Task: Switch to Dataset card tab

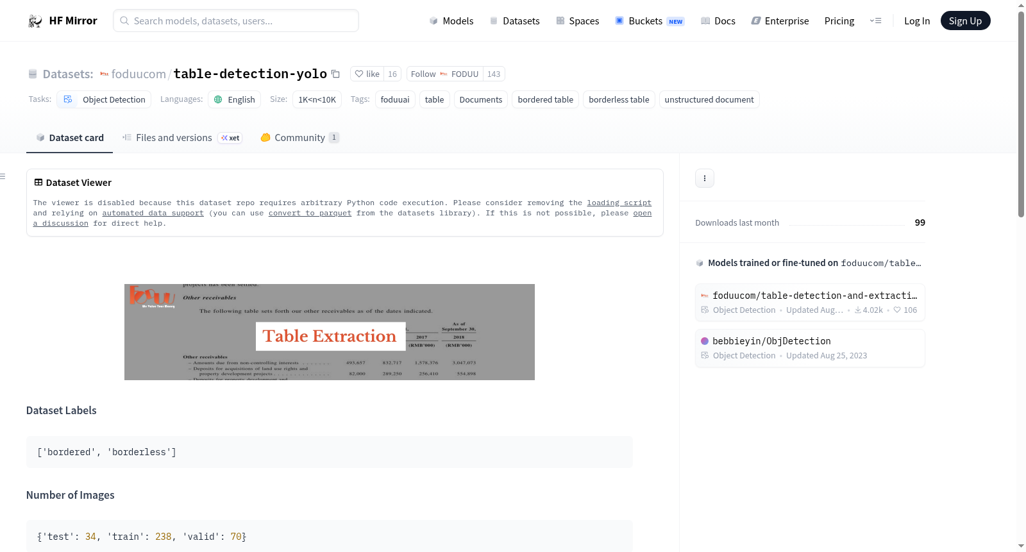Action: tap(69, 138)
